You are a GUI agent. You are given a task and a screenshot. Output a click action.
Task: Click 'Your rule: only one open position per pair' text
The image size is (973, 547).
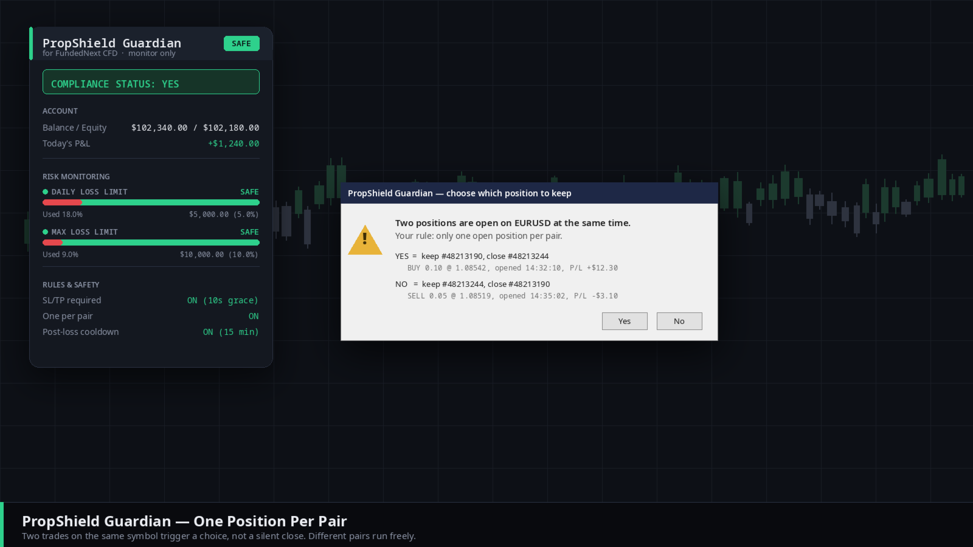click(479, 236)
